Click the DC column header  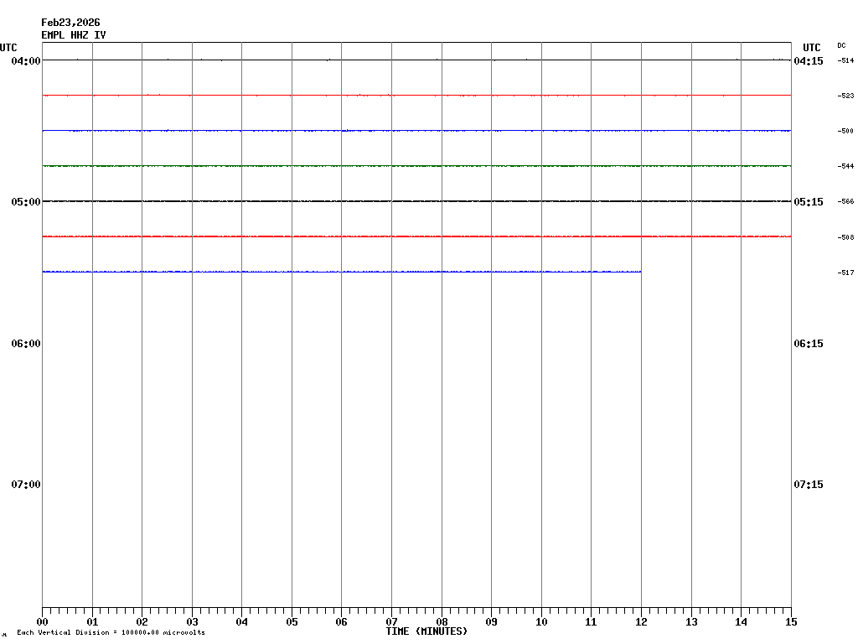pyautogui.click(x=841, y=45)
